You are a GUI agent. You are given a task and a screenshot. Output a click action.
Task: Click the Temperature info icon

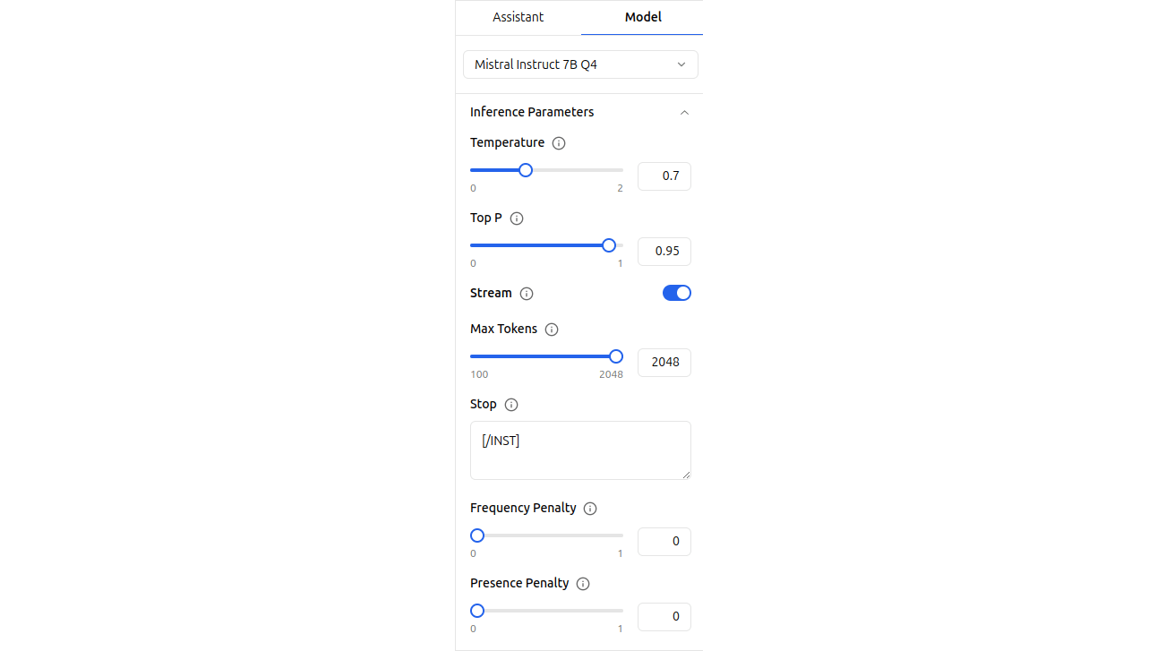coord(559,143)
